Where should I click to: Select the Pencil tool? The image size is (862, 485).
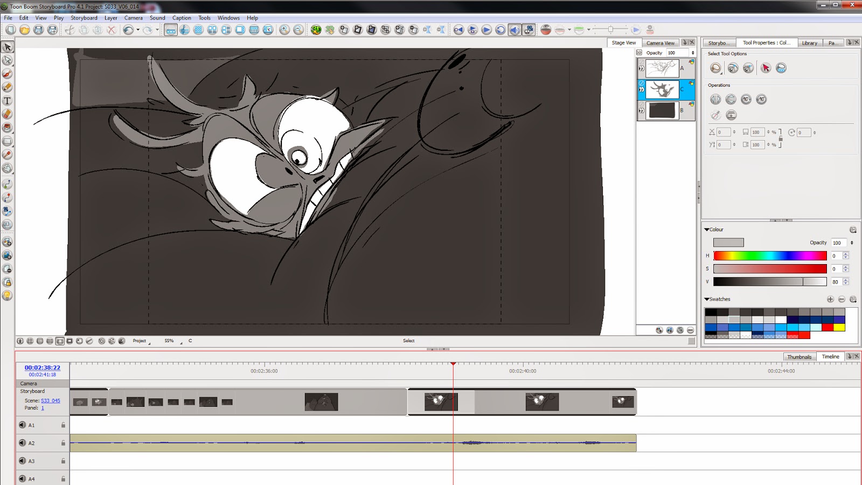point(8,87)
